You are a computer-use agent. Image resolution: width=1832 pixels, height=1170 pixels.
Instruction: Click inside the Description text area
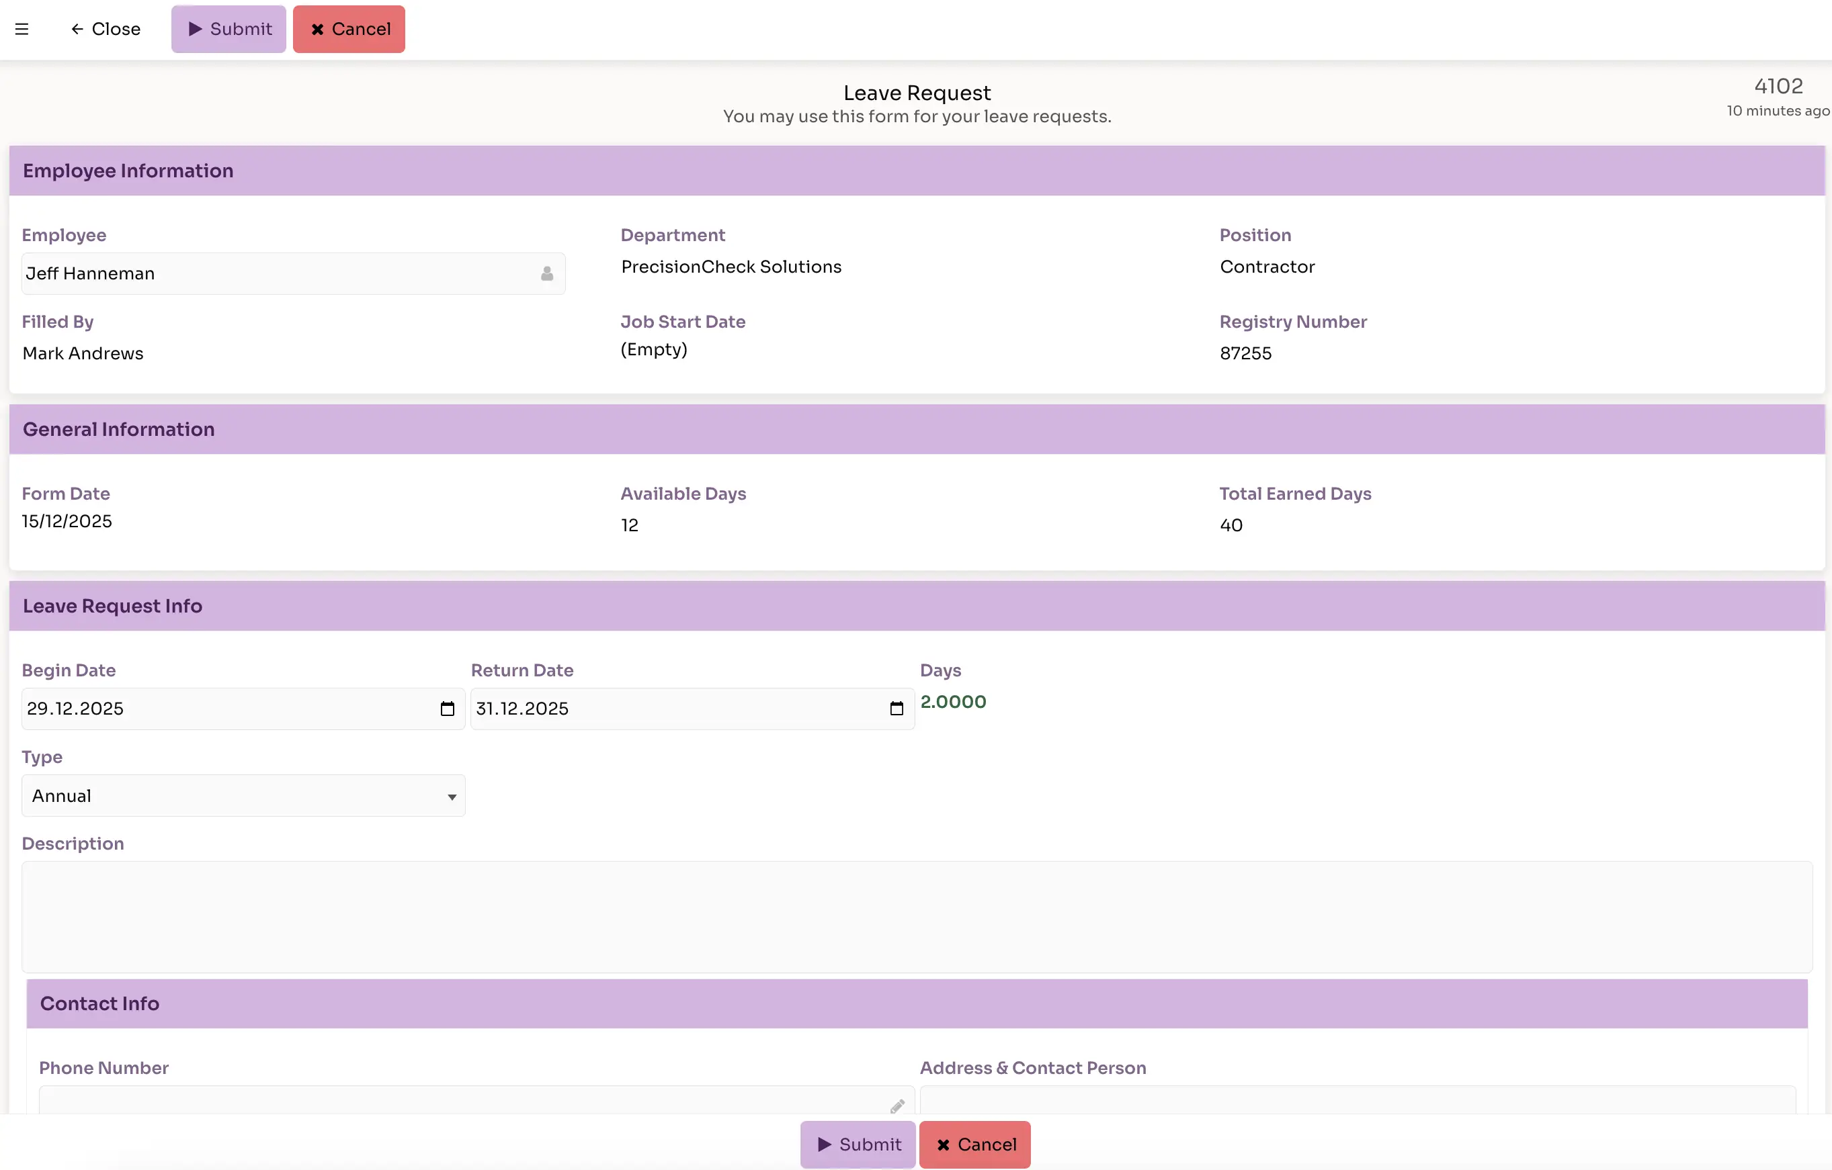[913, 917]
